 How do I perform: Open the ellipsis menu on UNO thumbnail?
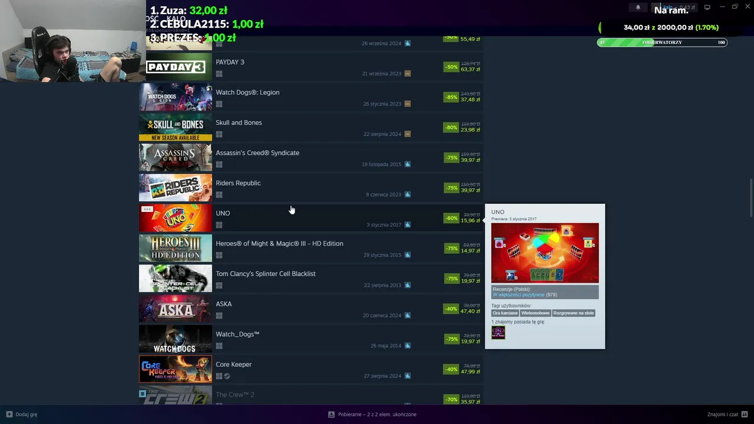point(147,209)
